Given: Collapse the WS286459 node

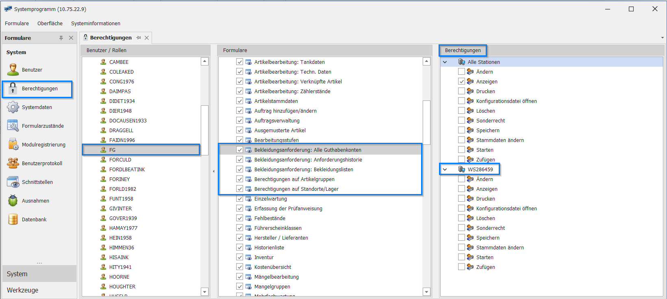Looking at the screenshot, I should pos(445,170).
